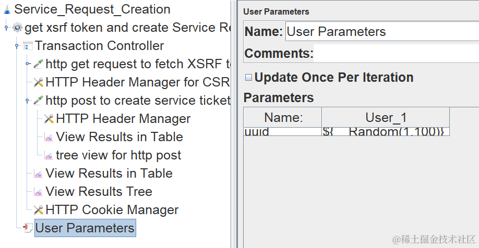Click chart icon of nested View Results in Table
Image resolution: width=479 pixels, height=248 pixels.
click(49, 137)
